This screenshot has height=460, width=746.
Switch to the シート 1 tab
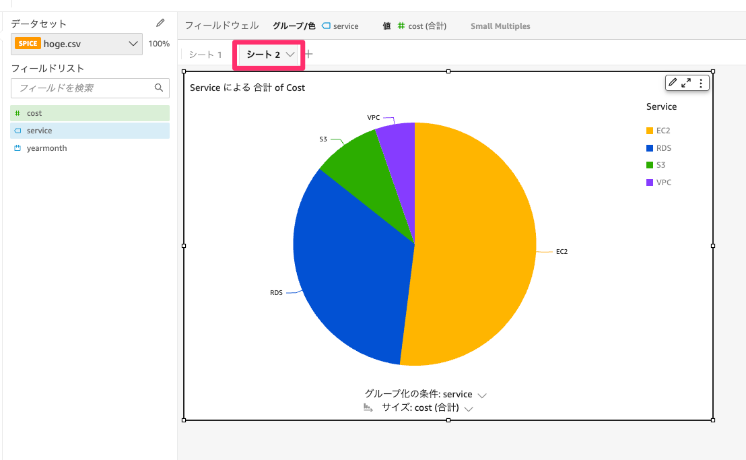(x=204, y=54)
